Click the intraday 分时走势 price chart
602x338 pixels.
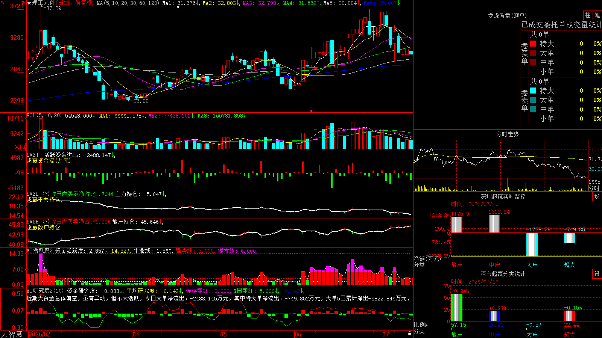[x=501, y=159]
